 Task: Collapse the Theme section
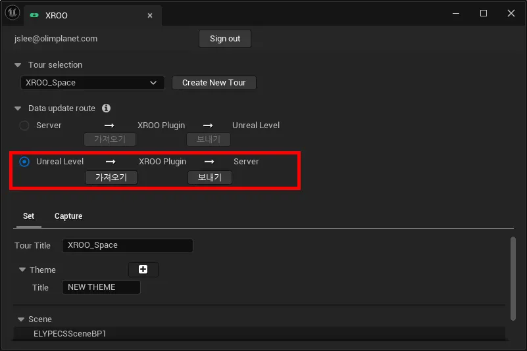click(x=22, y=269)
